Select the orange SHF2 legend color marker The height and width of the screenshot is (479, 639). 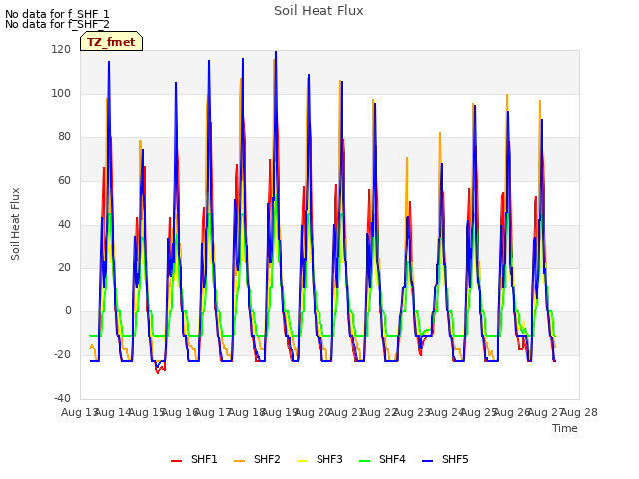(x=239, y=461)
